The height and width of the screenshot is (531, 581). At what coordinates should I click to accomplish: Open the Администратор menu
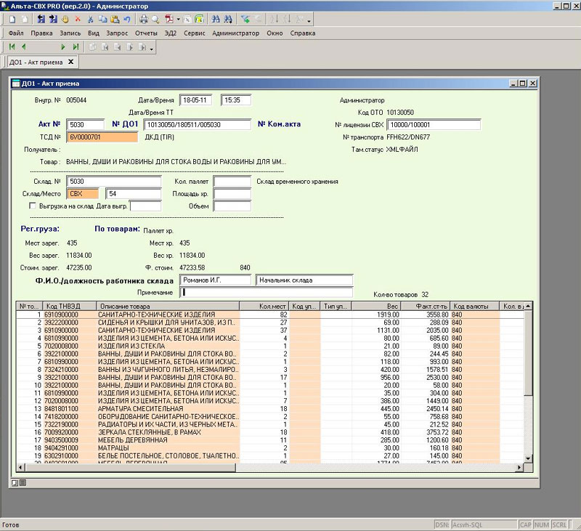click(235, 33)
